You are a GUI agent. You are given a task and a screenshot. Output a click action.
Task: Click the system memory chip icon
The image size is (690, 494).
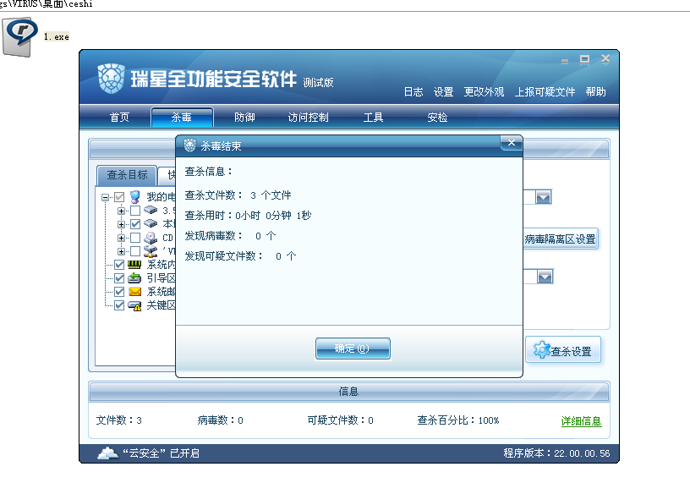point(134,265)
